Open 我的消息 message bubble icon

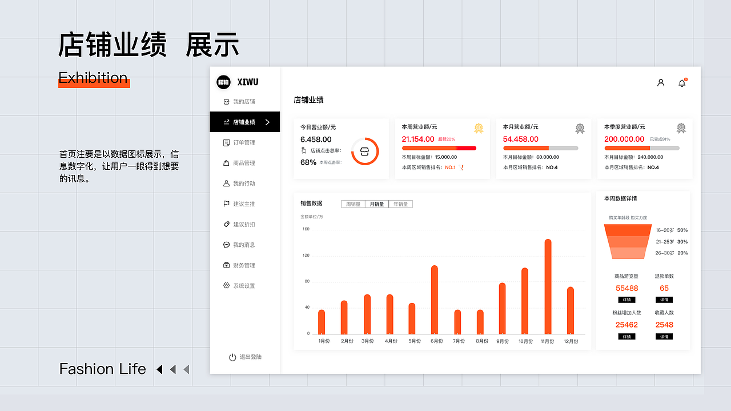coord(227,245)
